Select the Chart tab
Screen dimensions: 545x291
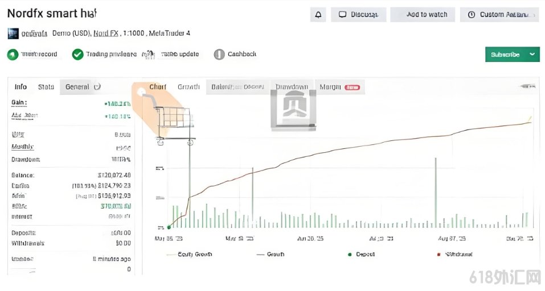click(x=158, y=87)
